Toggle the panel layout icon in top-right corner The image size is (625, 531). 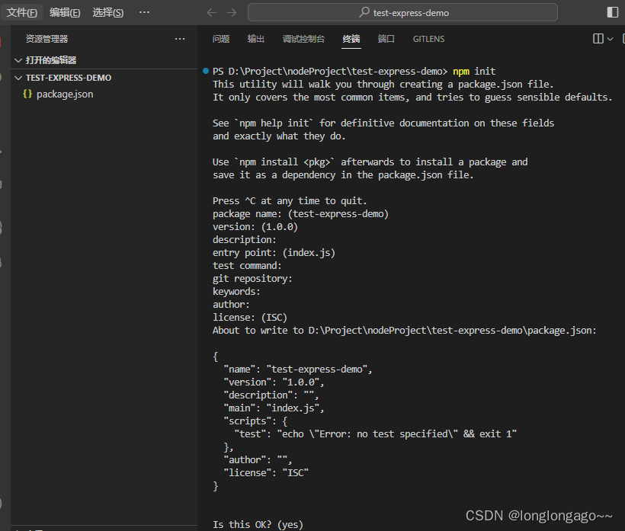[613, 12]
